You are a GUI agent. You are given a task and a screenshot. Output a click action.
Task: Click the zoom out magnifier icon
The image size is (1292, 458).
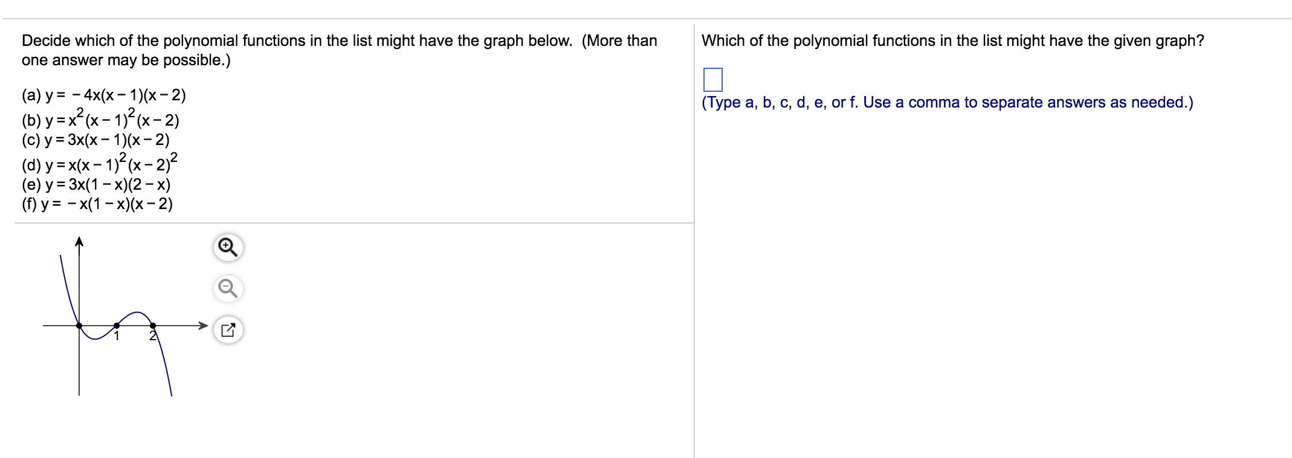228,288
